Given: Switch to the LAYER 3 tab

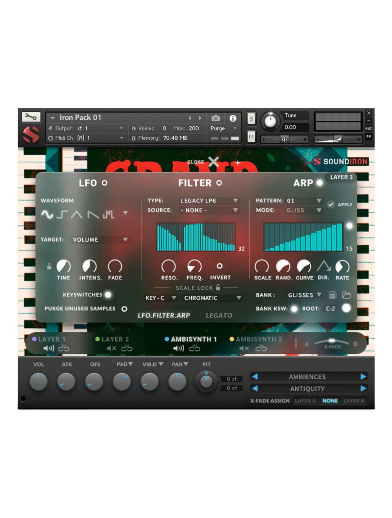Looking at the screenshot, I should (341, 177).
